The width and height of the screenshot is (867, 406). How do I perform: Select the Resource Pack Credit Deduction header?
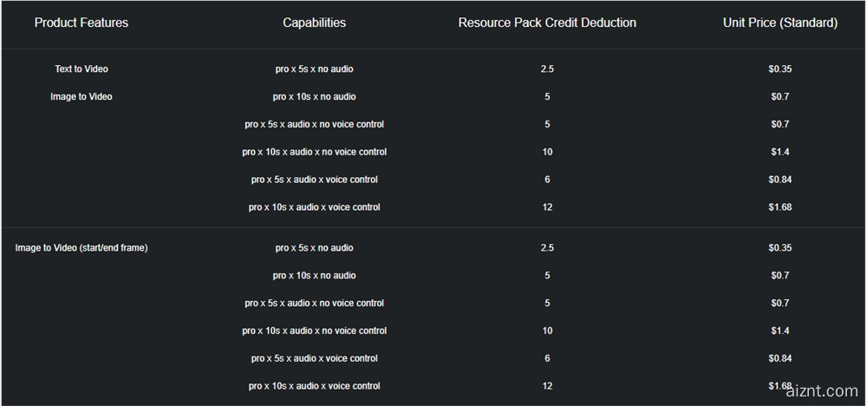(x=547, y=23)
